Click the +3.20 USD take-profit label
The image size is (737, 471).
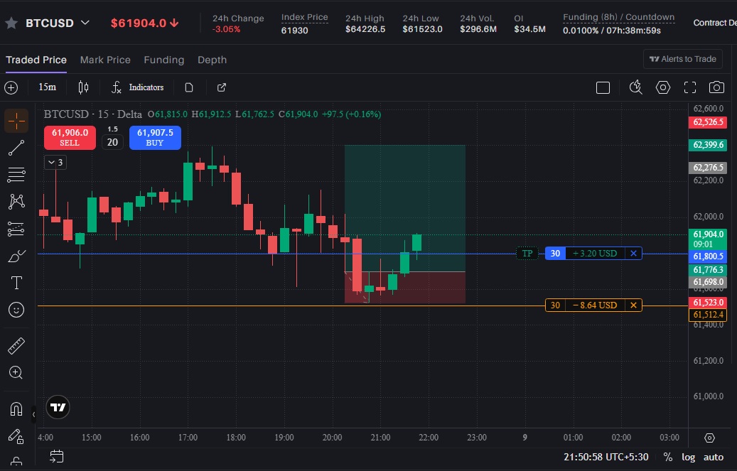pyautogui.click(x=595, y=254)
